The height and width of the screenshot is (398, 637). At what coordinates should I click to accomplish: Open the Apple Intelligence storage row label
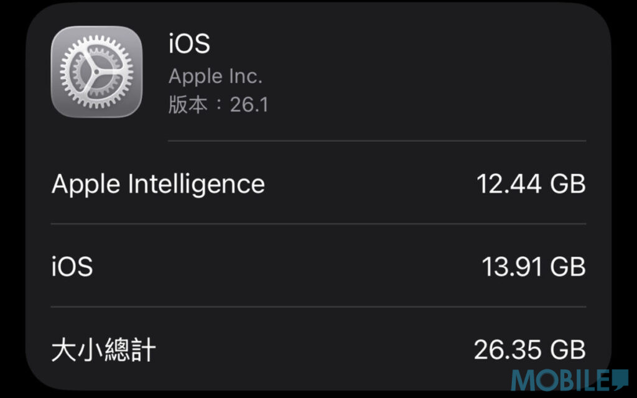(x=158, y=184)
